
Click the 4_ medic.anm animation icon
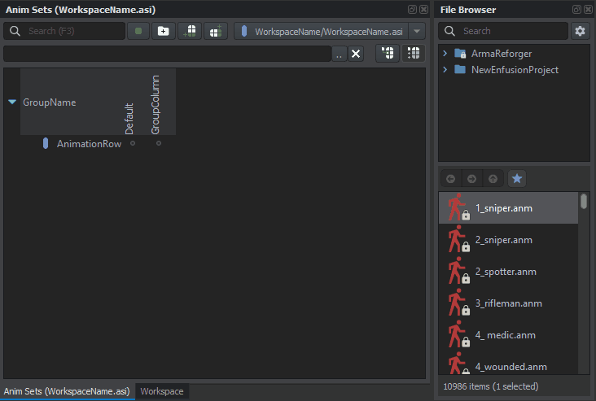coord(458,334)
